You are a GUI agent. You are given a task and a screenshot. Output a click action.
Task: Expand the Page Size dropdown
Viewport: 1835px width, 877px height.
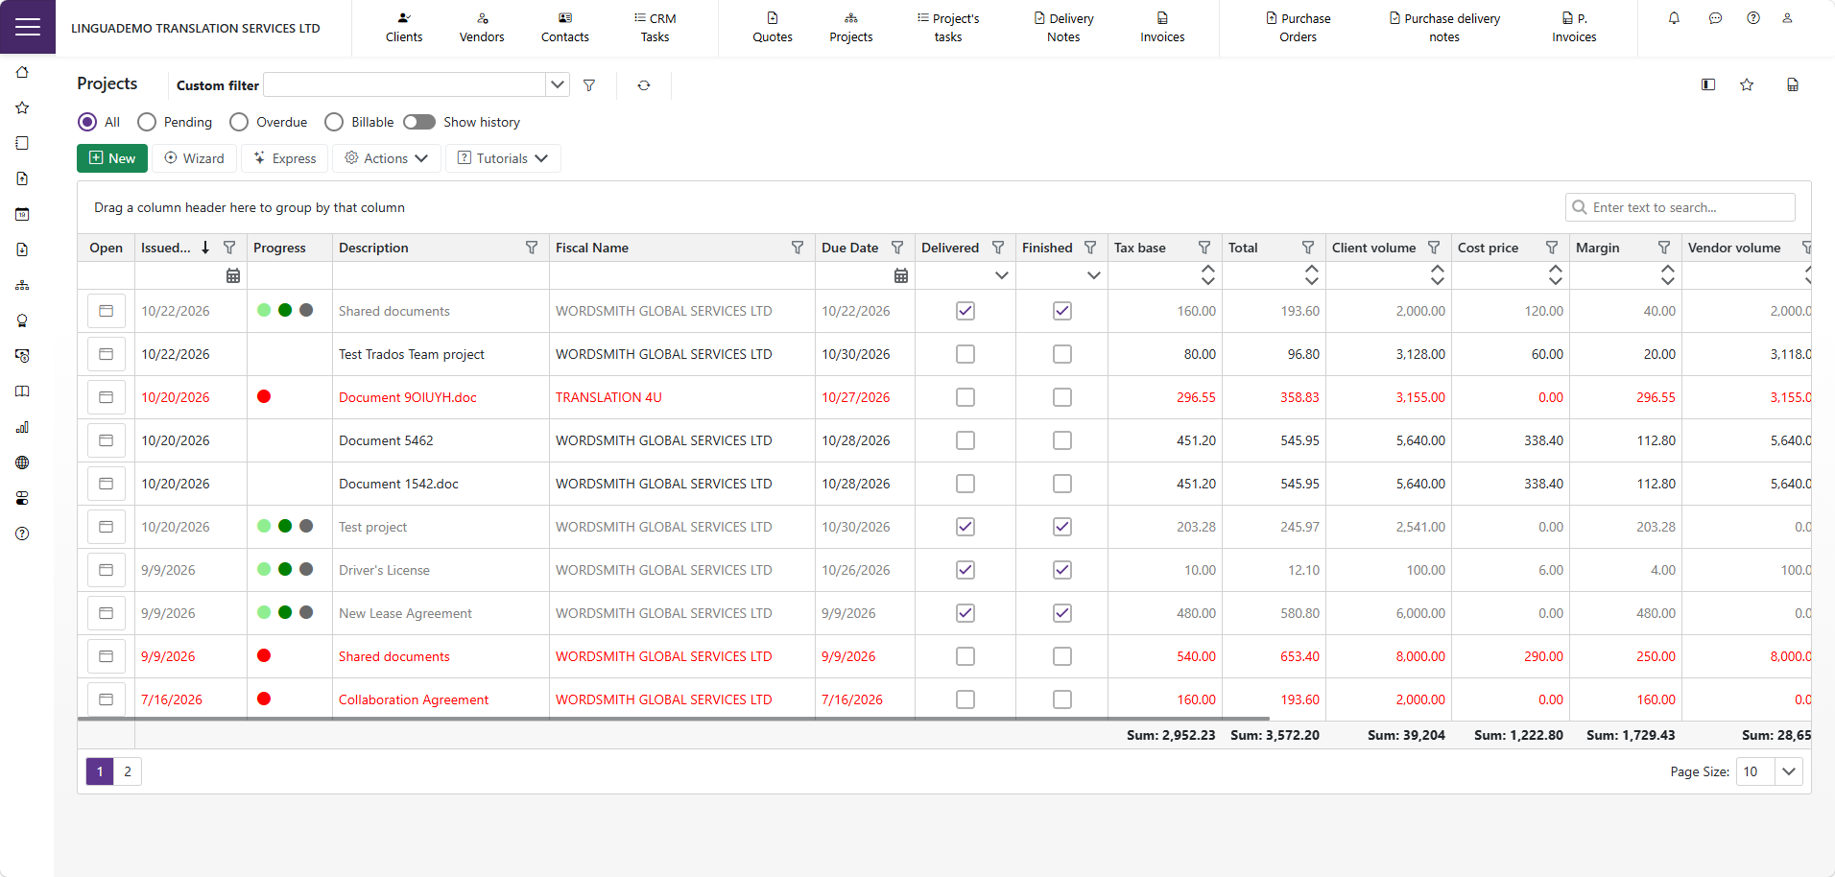coord(1789,771)
